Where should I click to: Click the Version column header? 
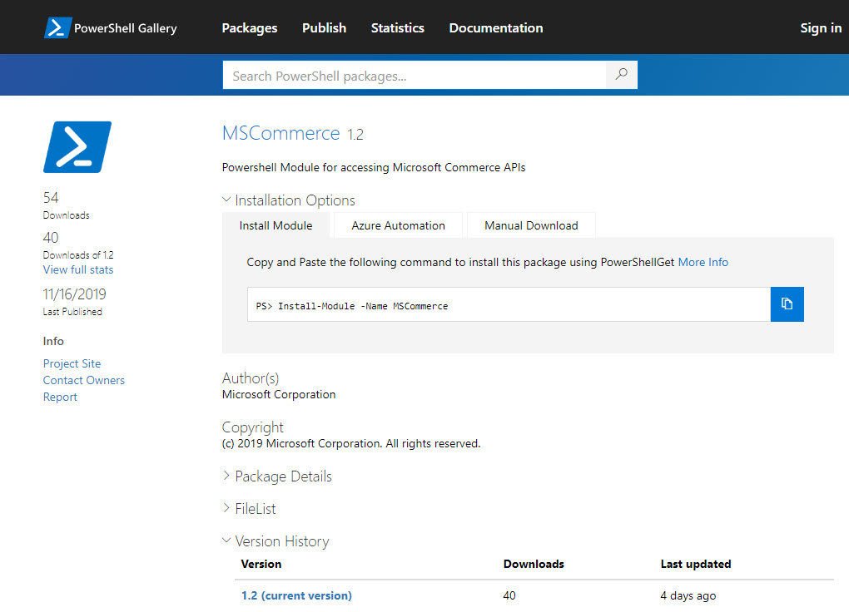(261, 564)
